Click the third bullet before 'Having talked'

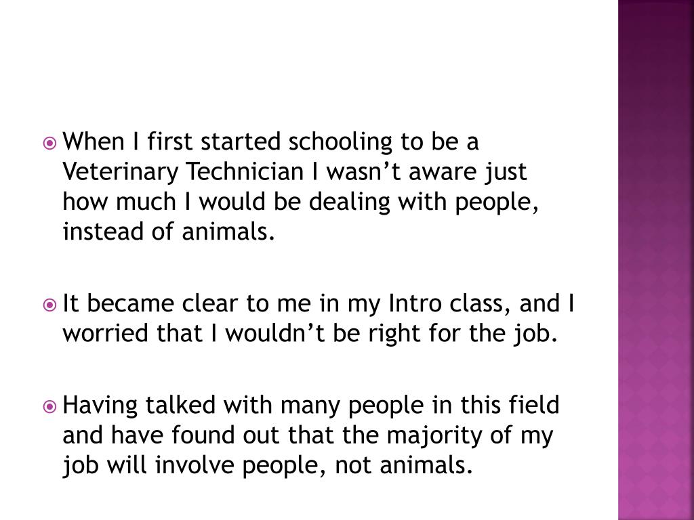pos(49,407)
